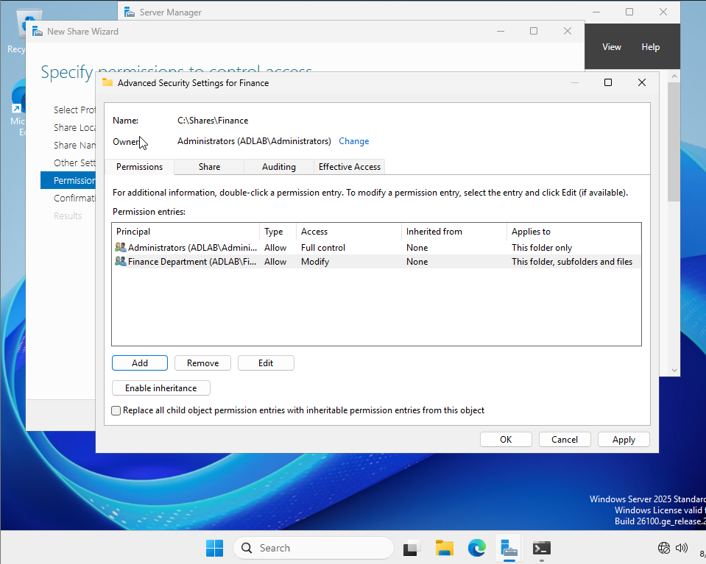Click the Change owner link
The width and height of the screenshot is (706, 564).
pos(354,141)
